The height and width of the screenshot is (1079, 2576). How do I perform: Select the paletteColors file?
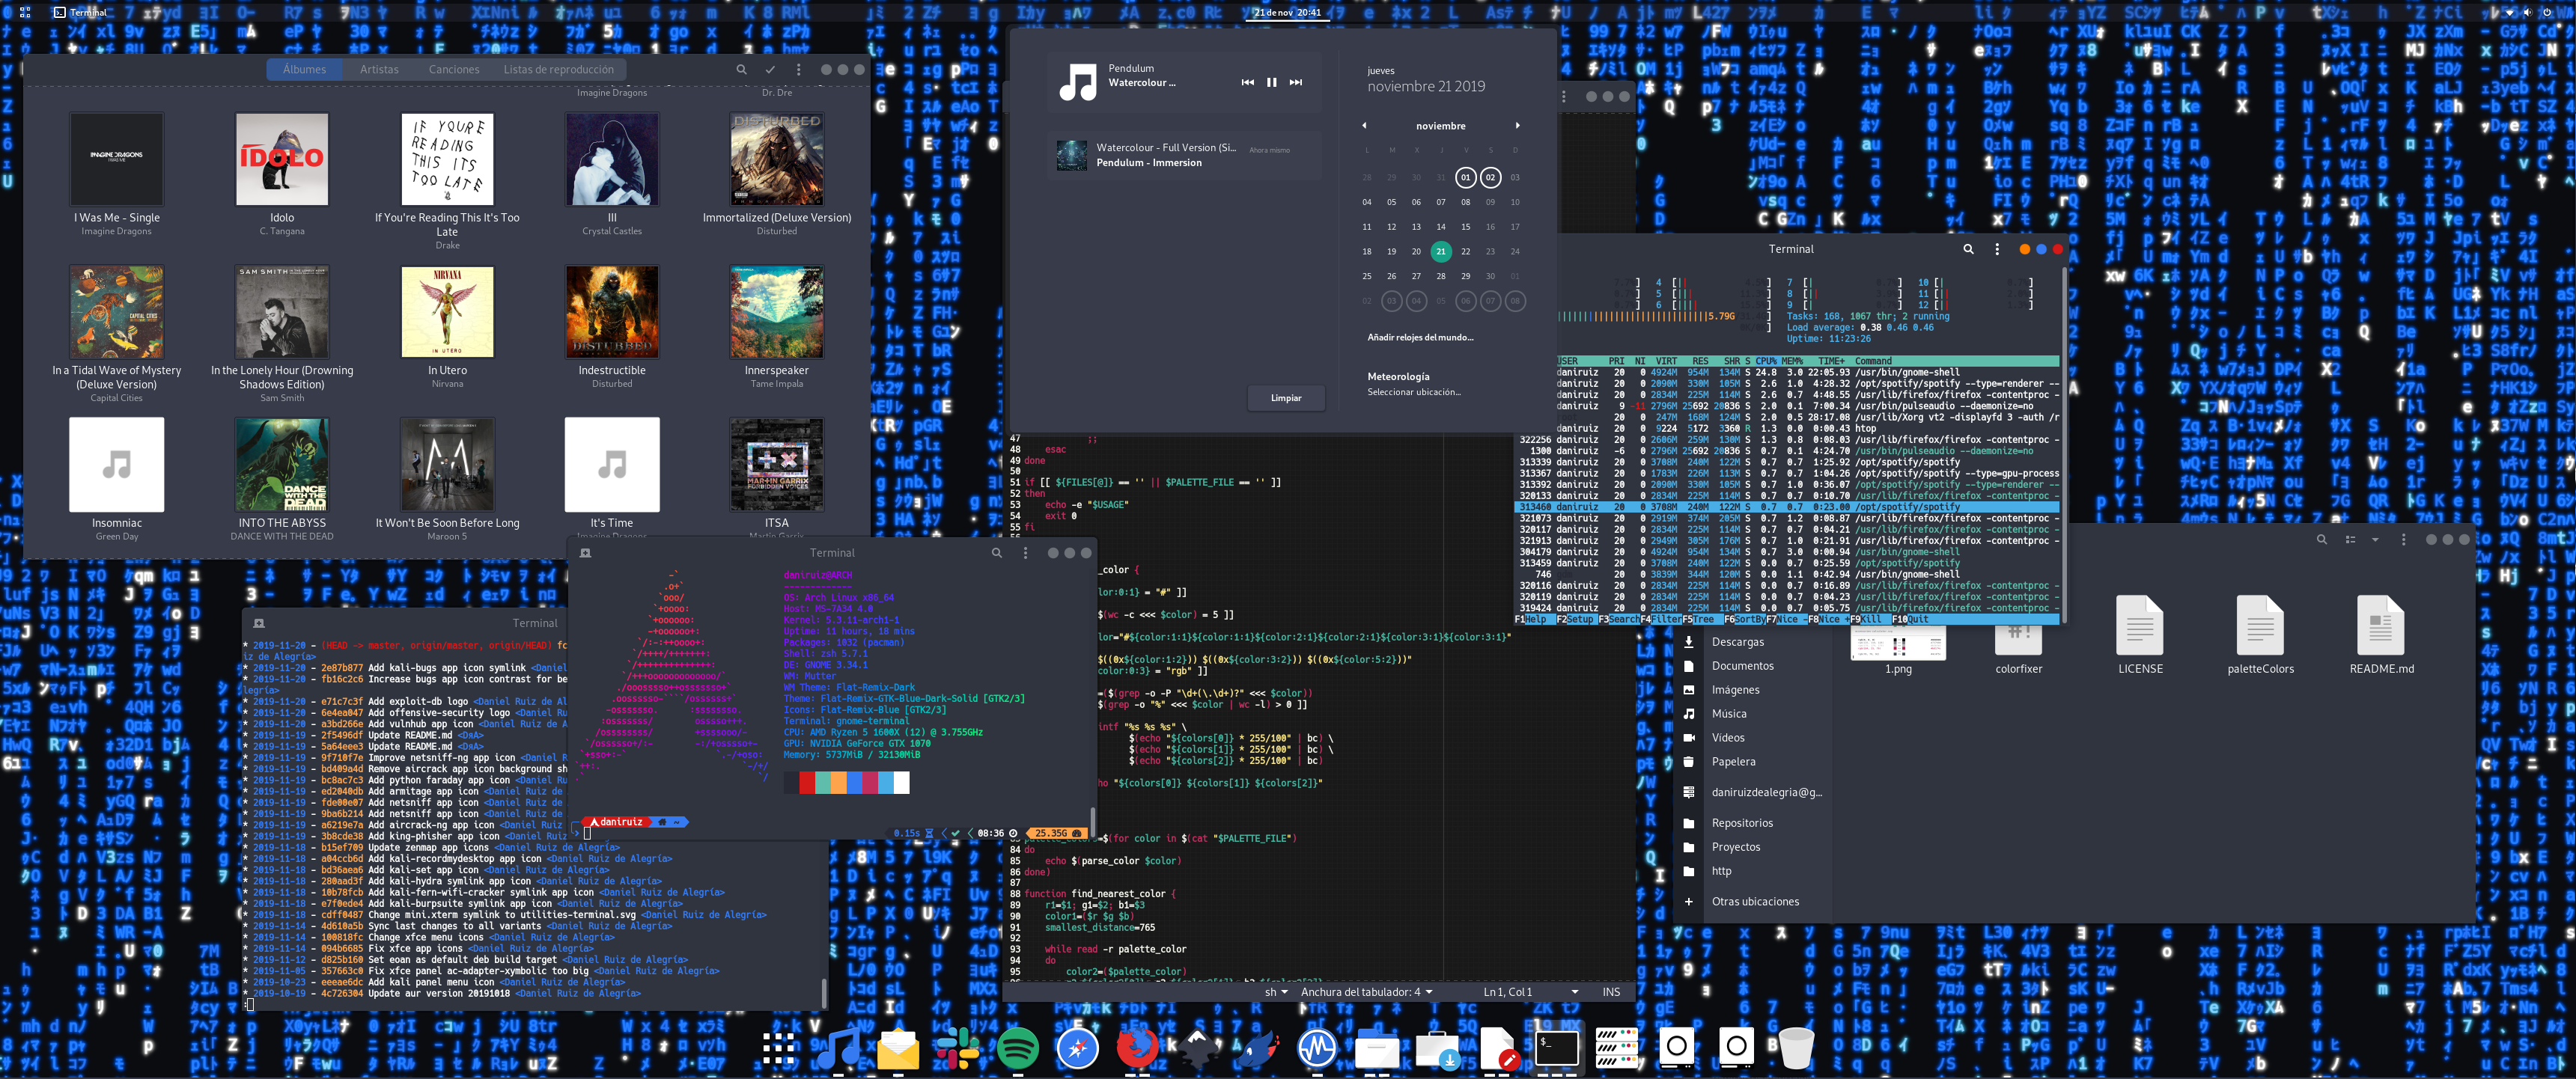[2260, 635]
